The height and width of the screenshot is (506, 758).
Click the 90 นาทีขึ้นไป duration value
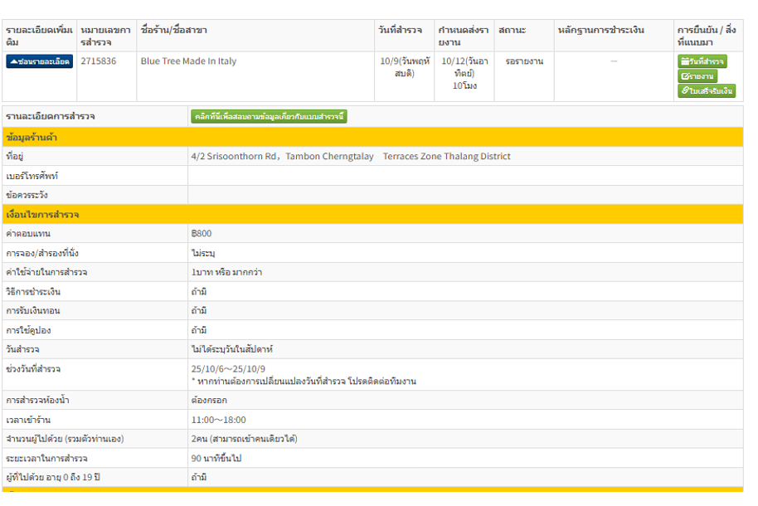(216, 458)
